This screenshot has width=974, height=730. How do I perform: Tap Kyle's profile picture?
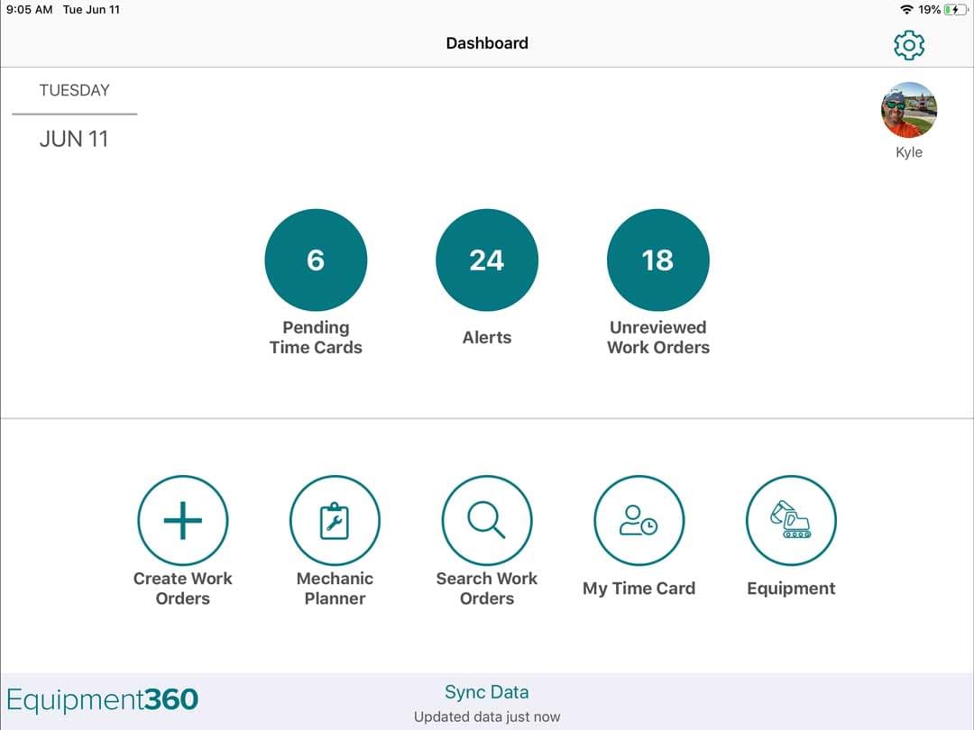(909, 110)
